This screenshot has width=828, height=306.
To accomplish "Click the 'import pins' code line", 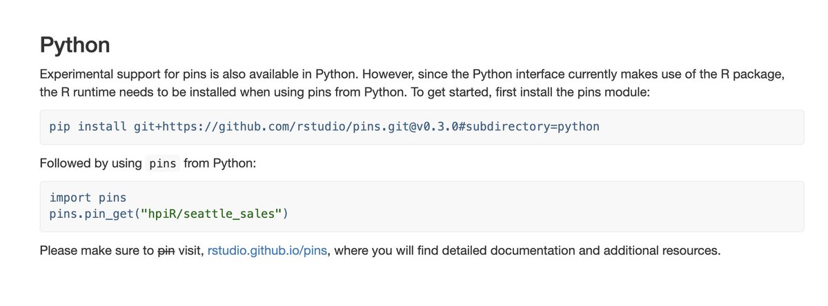I will (88, 198).
